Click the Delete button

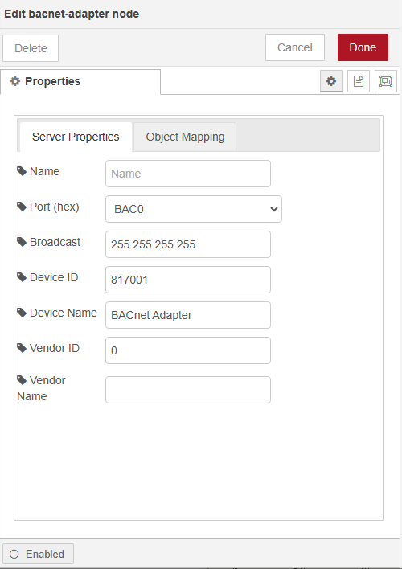click(31, 48)
